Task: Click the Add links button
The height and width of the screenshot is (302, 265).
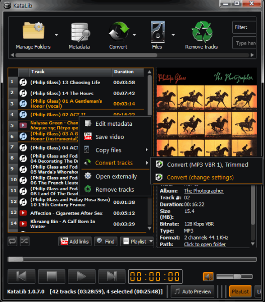Action: pyautogui.click(x=75, y=241)
